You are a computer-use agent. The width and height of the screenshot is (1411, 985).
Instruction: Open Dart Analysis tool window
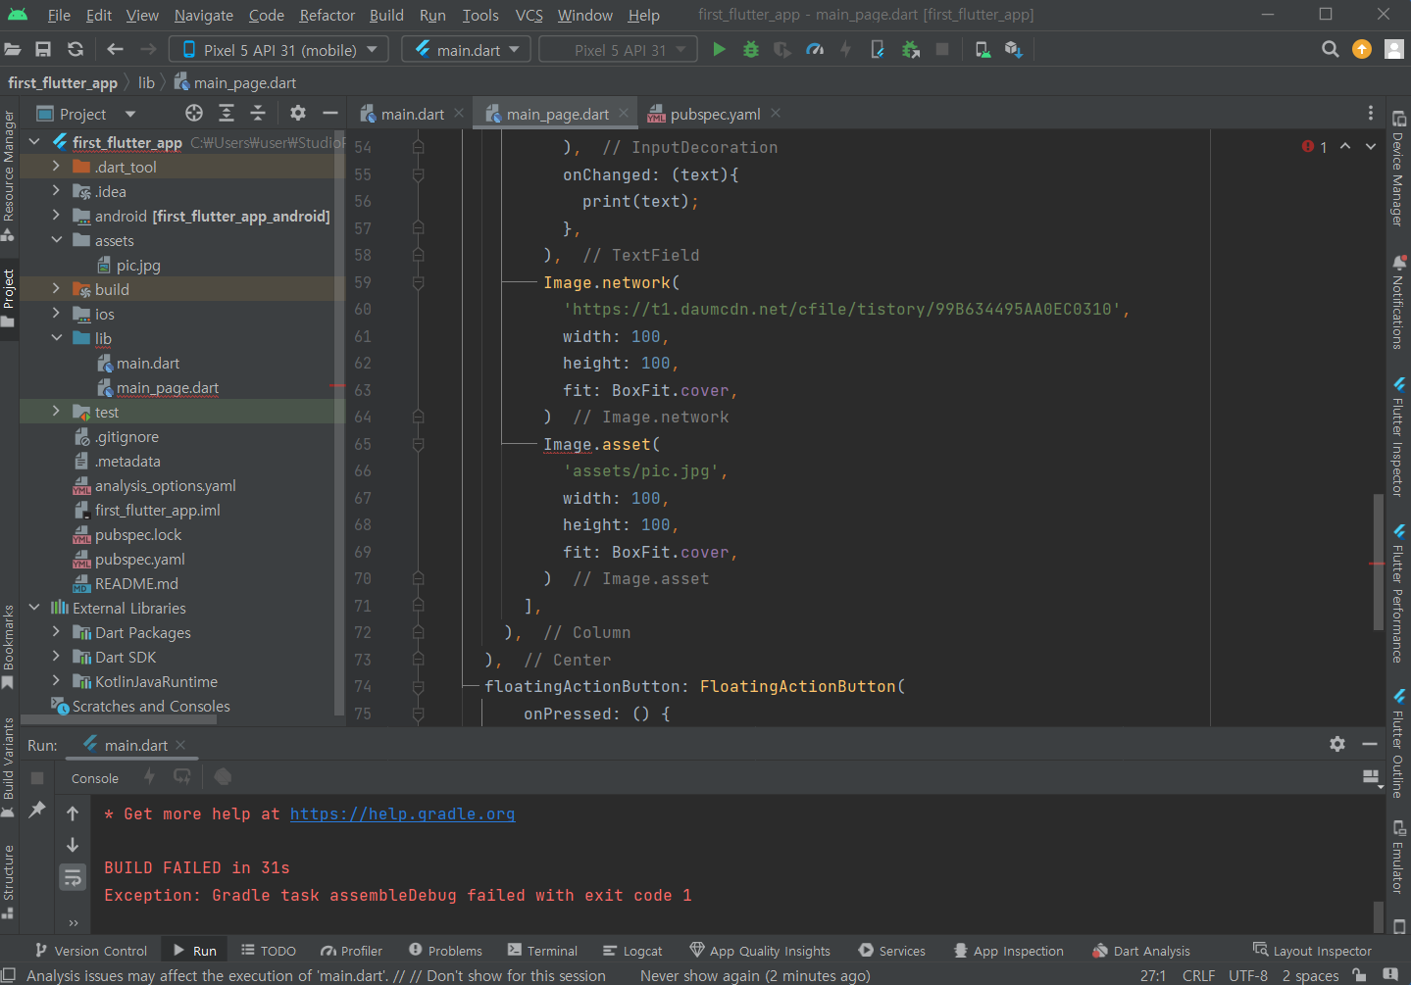click(x=1140, y=951)
